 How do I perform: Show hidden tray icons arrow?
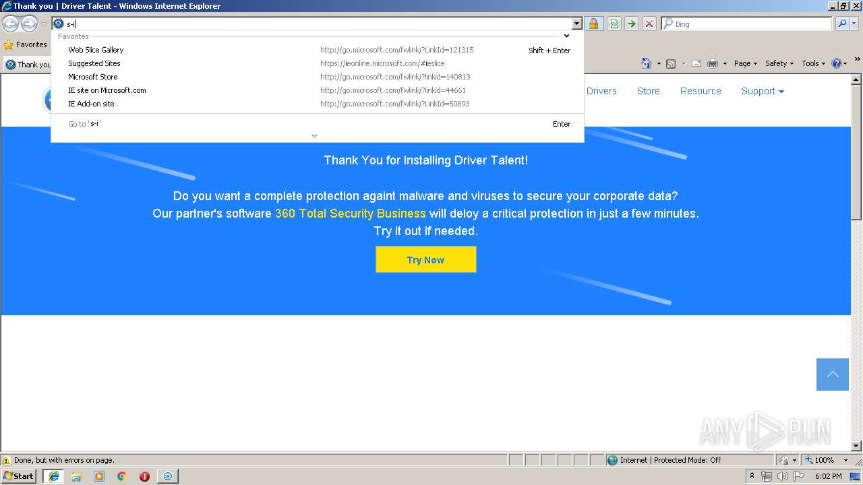click(x=752, y=476)
